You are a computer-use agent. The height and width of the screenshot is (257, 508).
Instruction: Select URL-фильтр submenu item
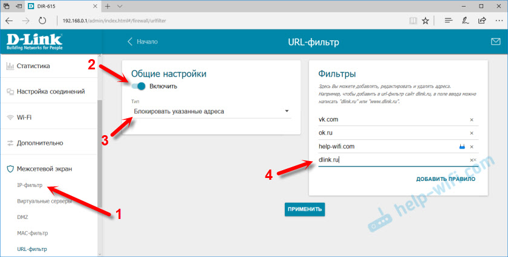coord(32,249)
